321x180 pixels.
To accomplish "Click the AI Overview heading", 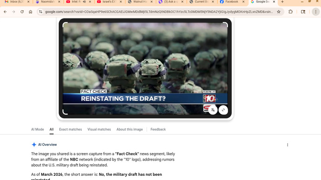I will coord(47,145).
